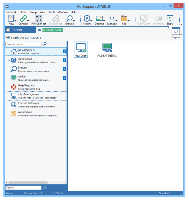Click the Disconnect broken-link icon
Image resolution: width=189 pixels, height=201 pixels.
coord(56,18)
